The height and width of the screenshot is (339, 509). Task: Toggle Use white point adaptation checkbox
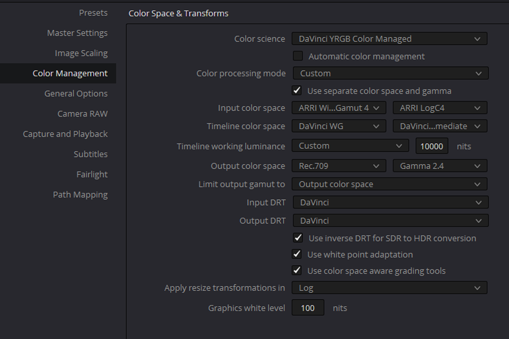[x=297, y=254]
